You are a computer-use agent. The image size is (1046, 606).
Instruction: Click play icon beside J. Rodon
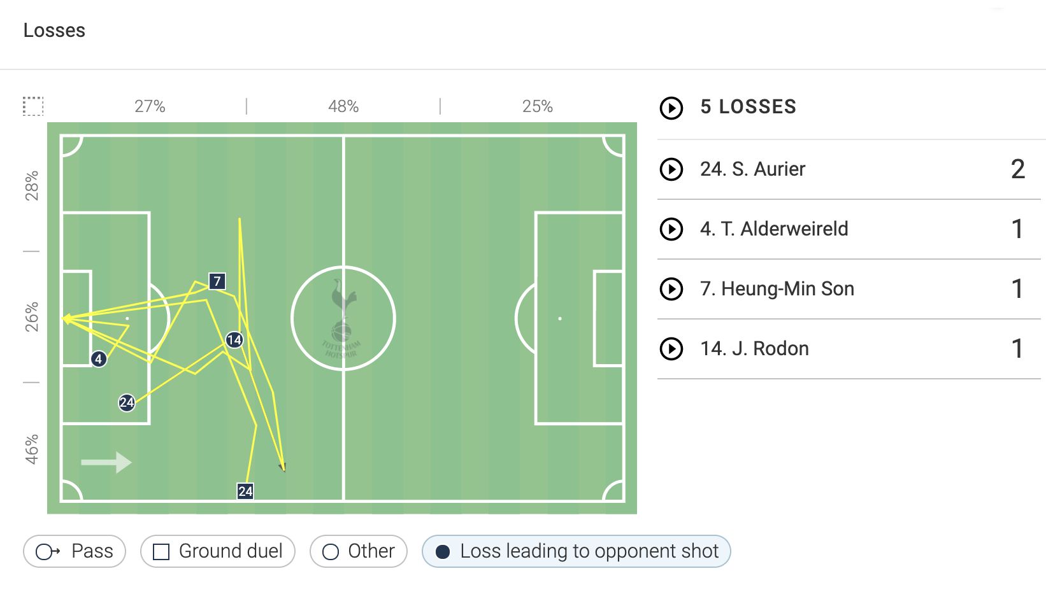click(671, 349)
